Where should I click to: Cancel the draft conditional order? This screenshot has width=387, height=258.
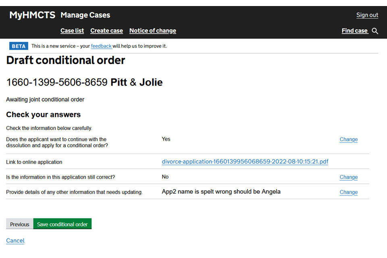[x=15, y=241]
